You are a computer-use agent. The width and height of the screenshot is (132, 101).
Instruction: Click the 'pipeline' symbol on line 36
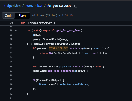pyautogui.click(x=65, y=67)
